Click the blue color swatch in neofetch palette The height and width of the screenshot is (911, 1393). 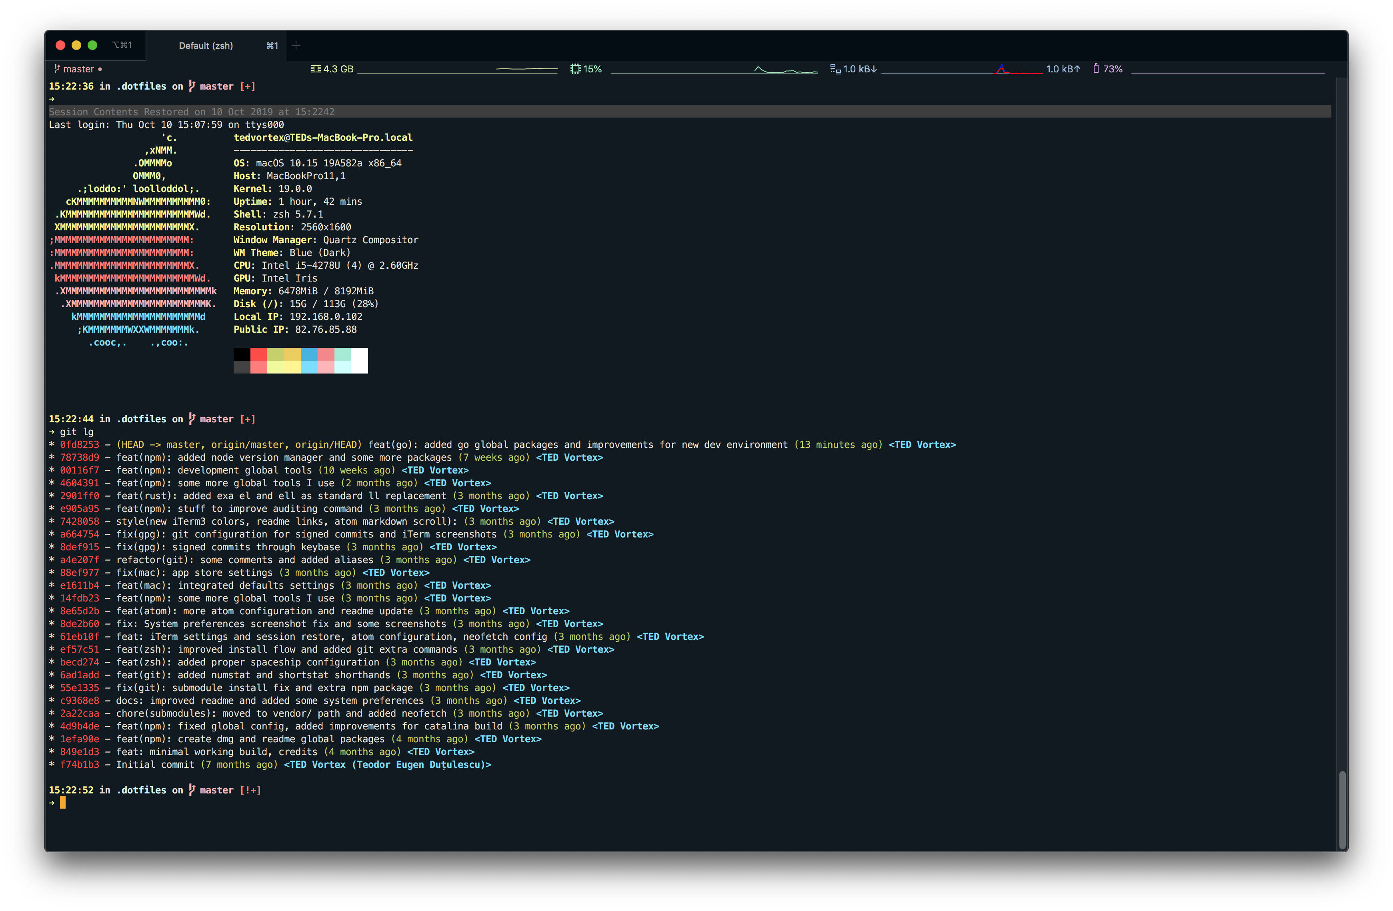pyautogui.click(x=309, y=355)
